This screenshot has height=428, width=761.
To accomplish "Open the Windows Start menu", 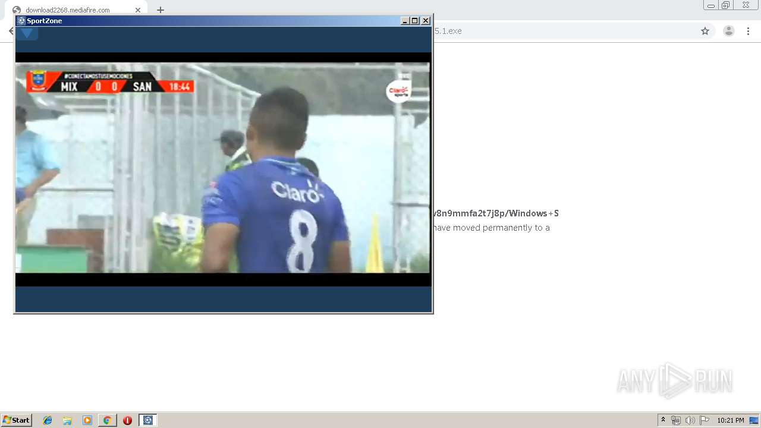I will 17,420.
